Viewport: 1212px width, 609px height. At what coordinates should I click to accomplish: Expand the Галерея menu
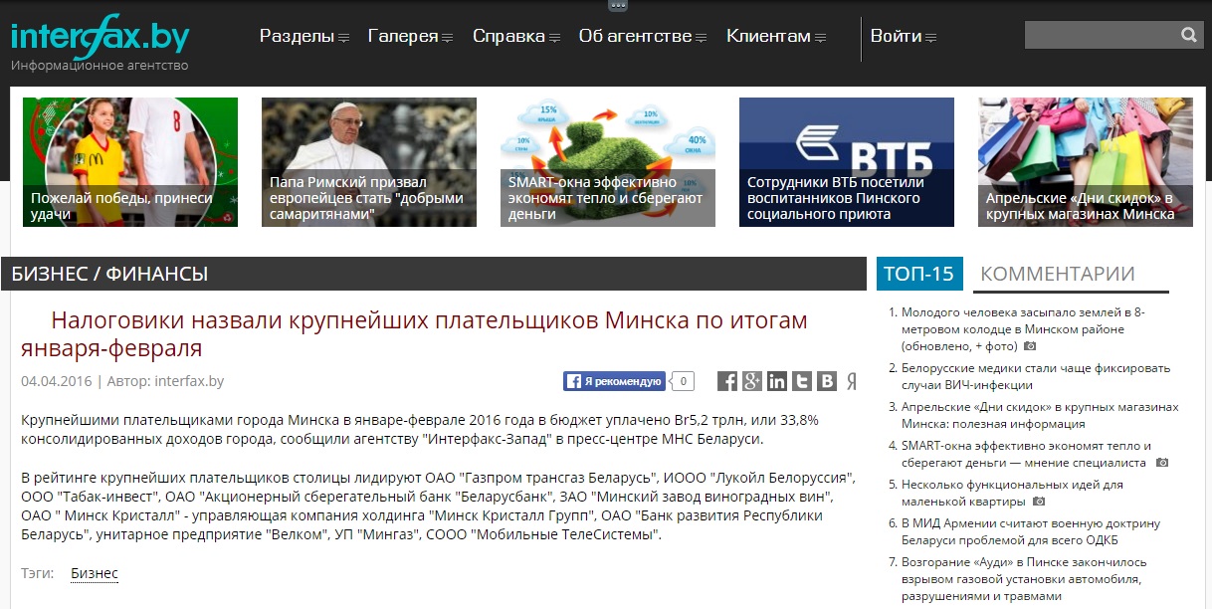point(410,36)
